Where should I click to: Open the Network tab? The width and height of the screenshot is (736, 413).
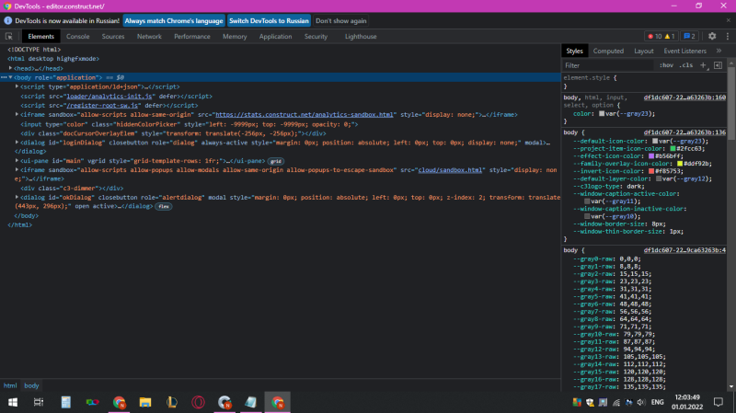(x=149, y=36)
